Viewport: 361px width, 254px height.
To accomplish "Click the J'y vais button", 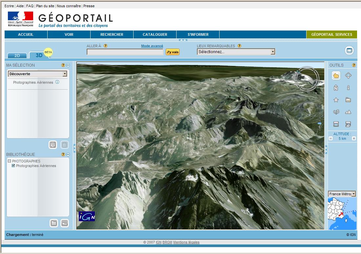I will click(x=173, y=52).
